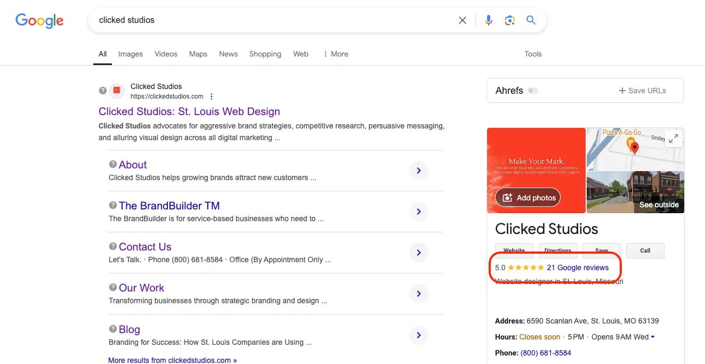Click question mark icon next to Contact Us
This screenshot has height=364, width=705.
pos(113,246)
